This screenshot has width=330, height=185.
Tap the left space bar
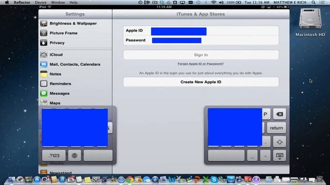point(98,156)
